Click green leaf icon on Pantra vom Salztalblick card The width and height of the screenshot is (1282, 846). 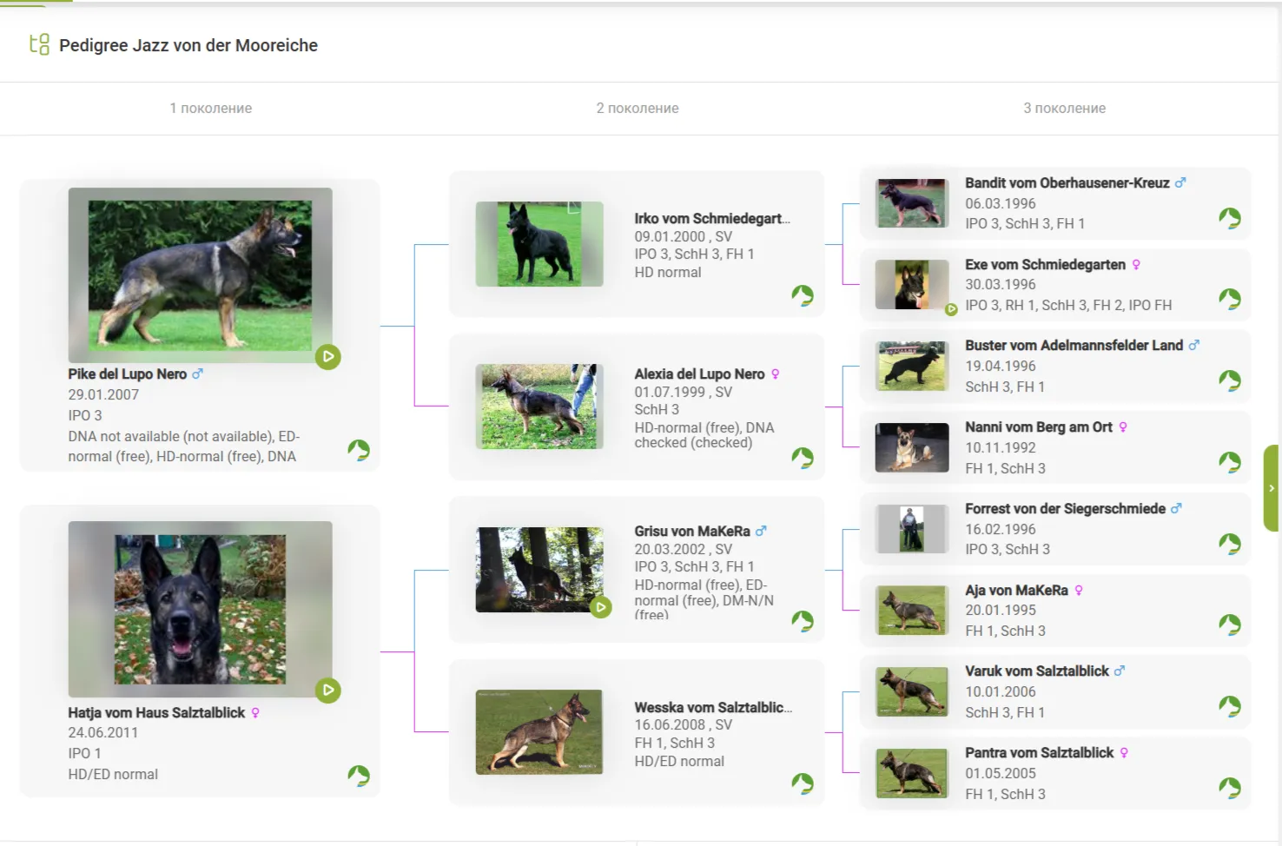[x=1229, y=788]
